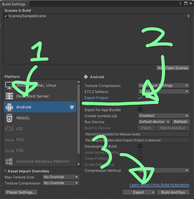Image resolution: width=194 pixels, height=199 pixels.
Task: Click platform list scroll down arrow
Action: (x=79, y=164)
